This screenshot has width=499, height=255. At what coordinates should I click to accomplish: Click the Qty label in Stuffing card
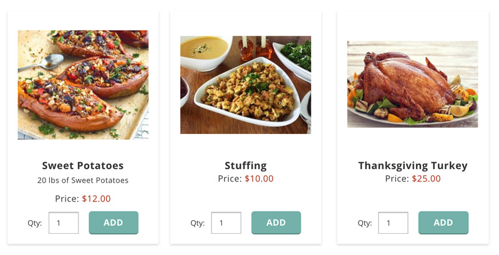point(197,223)
